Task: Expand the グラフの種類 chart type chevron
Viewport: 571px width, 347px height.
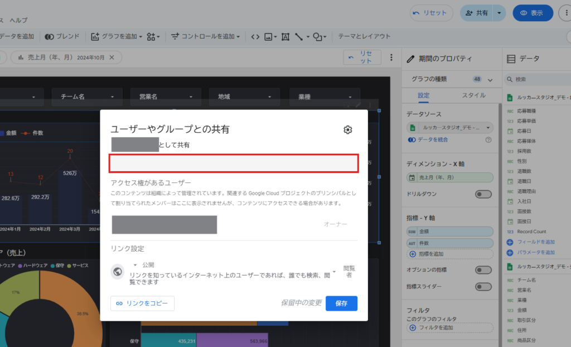Action: tap(490, 80)
